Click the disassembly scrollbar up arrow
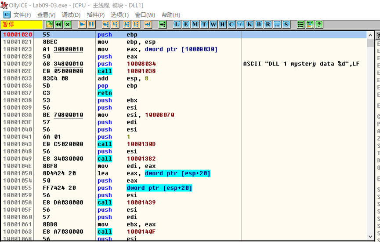The width and height of the screenshot is (380, 242). (x=370, y=36)
